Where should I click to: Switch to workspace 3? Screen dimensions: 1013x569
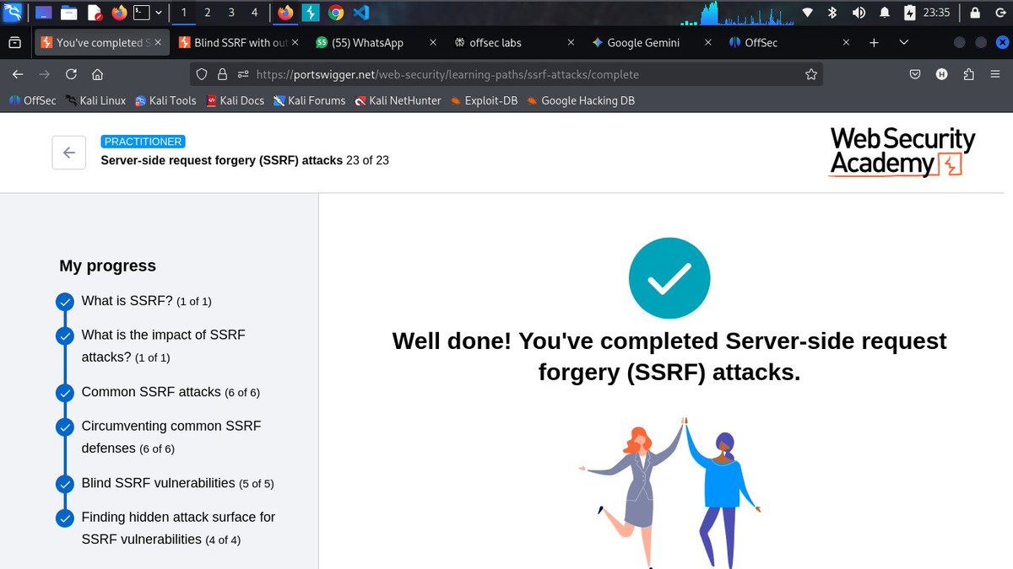(x=231, y=13)
